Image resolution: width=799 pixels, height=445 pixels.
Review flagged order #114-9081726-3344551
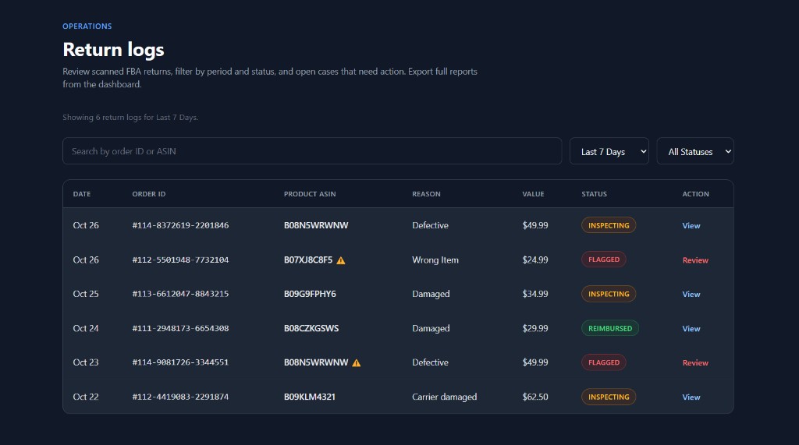point(695,363)
